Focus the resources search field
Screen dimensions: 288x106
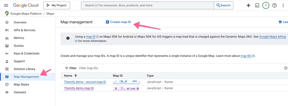(147, 5)
